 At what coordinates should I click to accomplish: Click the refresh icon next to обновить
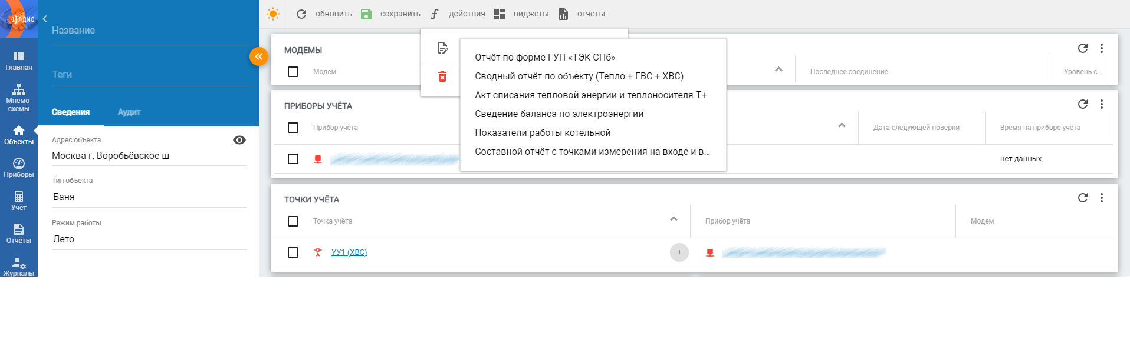301,14
